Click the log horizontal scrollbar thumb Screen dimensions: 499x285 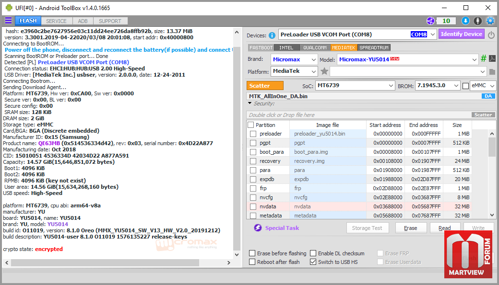point(105,263)
